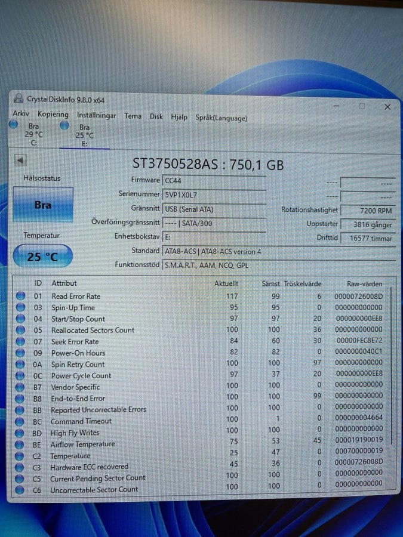
Task: Select the Airflow Temperature raw value 000019190019
Action: [359, 440]
